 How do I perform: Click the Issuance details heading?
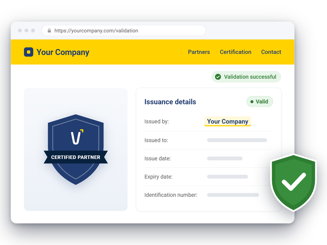[170, 102]
